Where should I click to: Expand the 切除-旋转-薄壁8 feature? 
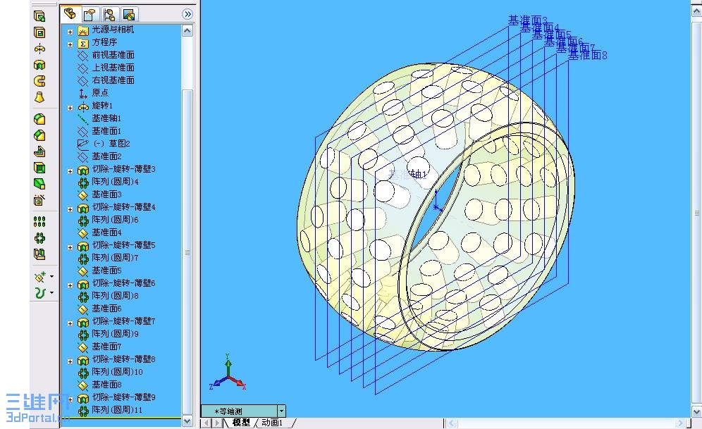(70, 361)
